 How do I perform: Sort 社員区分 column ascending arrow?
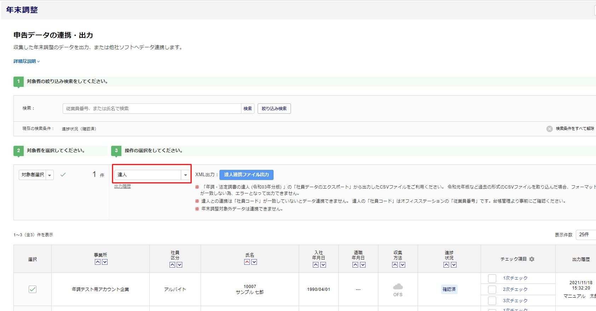tap(172, 265)
